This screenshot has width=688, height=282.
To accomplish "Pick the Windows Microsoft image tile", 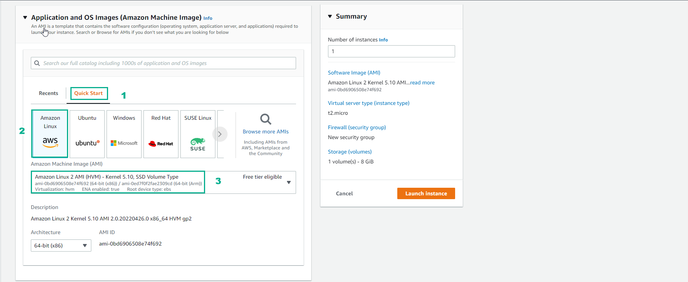I will [124, 134].
